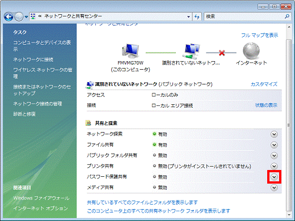Click gray status dot for メディア共有

pos(154,187)
